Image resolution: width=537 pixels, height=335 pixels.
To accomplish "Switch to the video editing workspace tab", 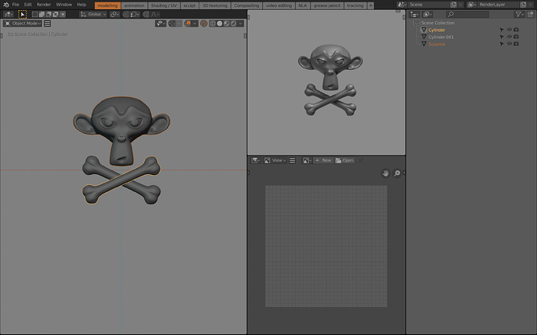I will coord(279,5).
